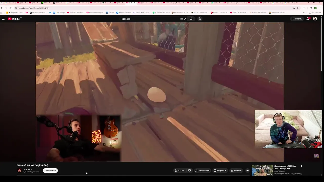This screenshot has height=182, width=324.
Task: Open the notifications bell
Action: 308,19
